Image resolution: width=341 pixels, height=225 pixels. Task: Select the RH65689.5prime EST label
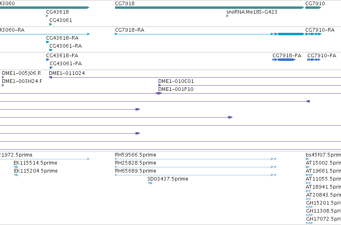135,171
